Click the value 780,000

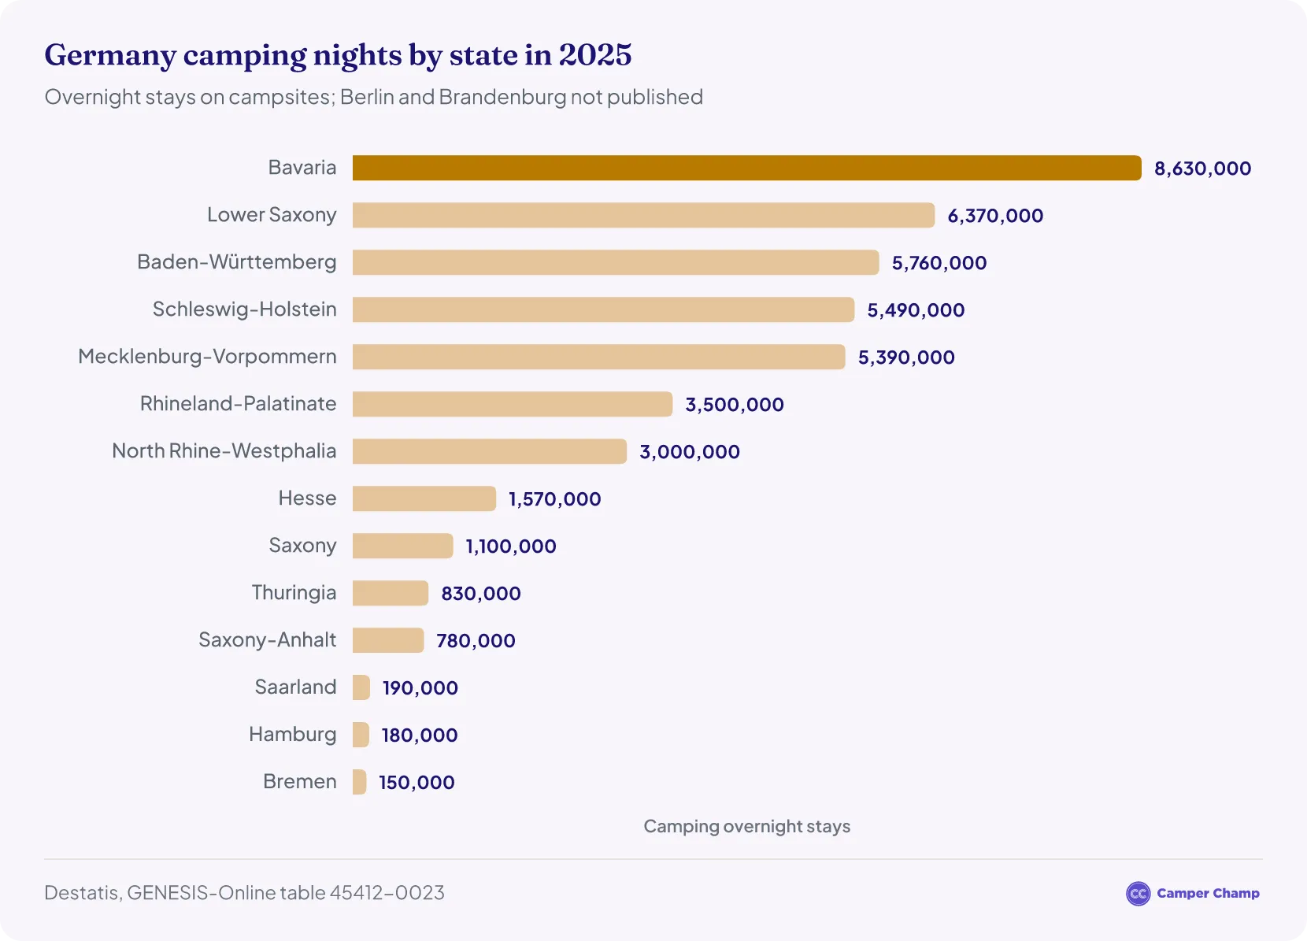476,641
